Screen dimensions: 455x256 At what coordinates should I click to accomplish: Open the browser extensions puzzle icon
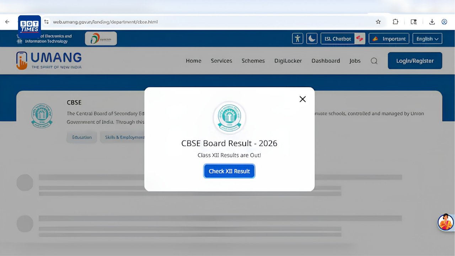(396, 22)
